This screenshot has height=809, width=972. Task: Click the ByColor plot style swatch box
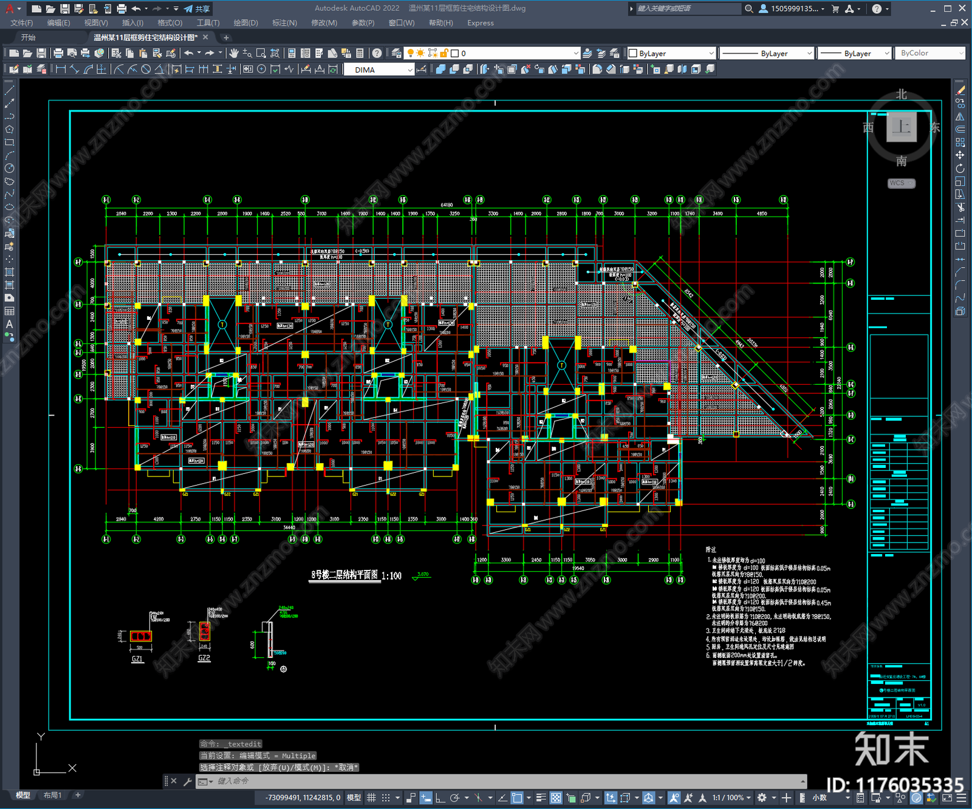click(x=929, y=53)
